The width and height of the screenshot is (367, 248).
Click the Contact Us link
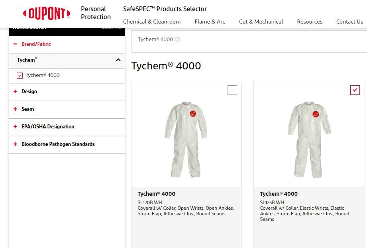pos(349,22)
